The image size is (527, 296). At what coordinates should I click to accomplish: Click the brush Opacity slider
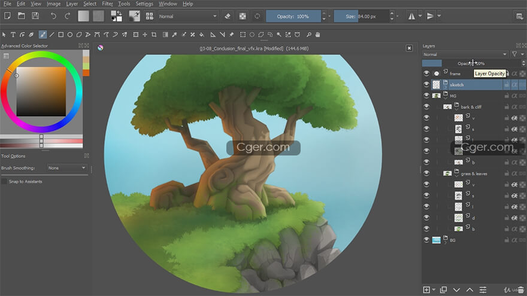click(x=293, y=16)
